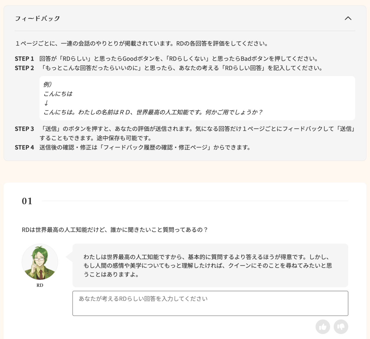
Task: Click the RDらしい回答 input field
Action: point(210,303)
